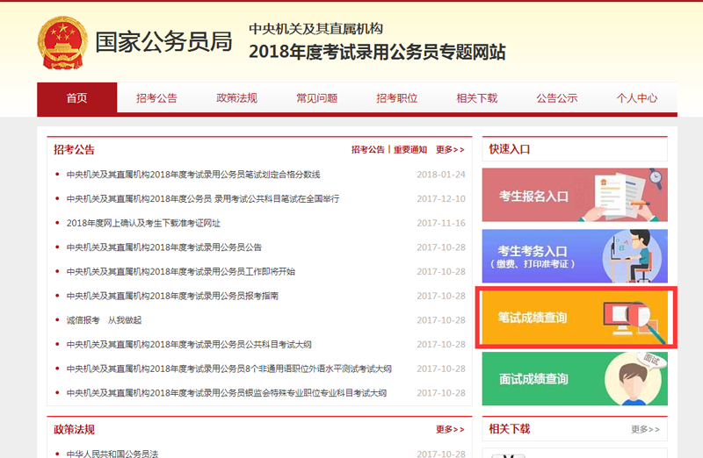Open the 公务员报考指南 article
This screenshot has height=458, width=703.
click(172, 296)
